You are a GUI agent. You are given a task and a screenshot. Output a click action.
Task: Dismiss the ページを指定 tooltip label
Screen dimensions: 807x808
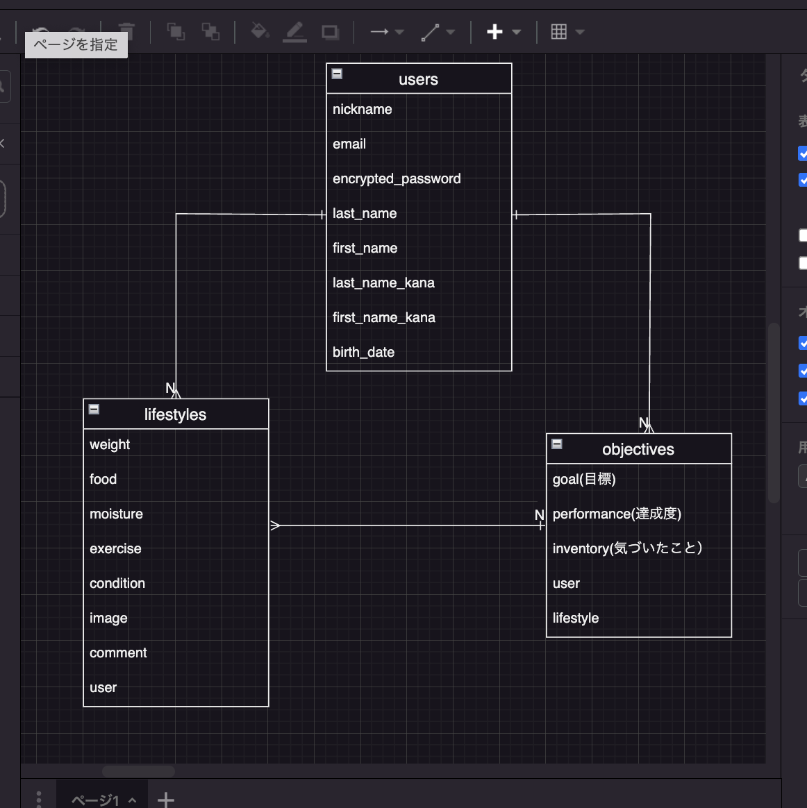[x=76, y=44]
